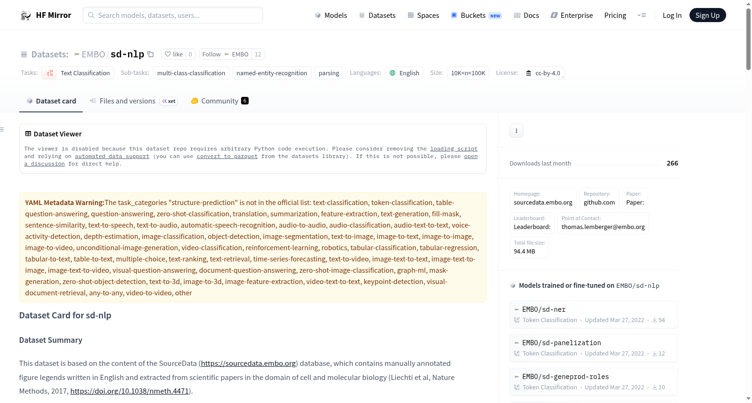Open the sourcedata.embo.org homepage link
The height and width of the screenshot is (403, 752).
pyautogui.click(x=543, y=203)
